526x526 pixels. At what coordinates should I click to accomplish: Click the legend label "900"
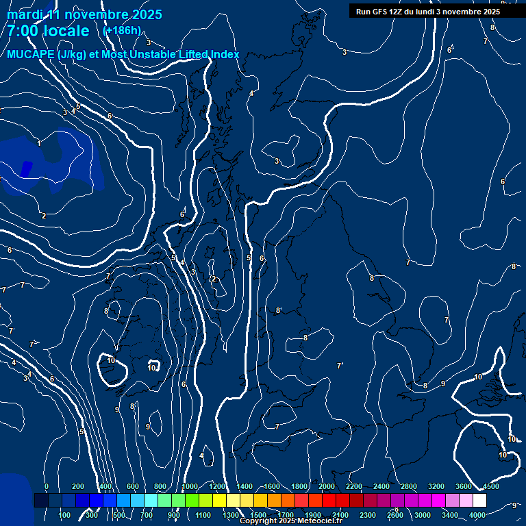point(174,515)
